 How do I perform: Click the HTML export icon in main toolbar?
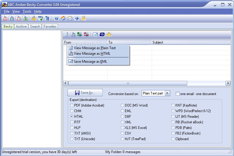pos(11,18)
